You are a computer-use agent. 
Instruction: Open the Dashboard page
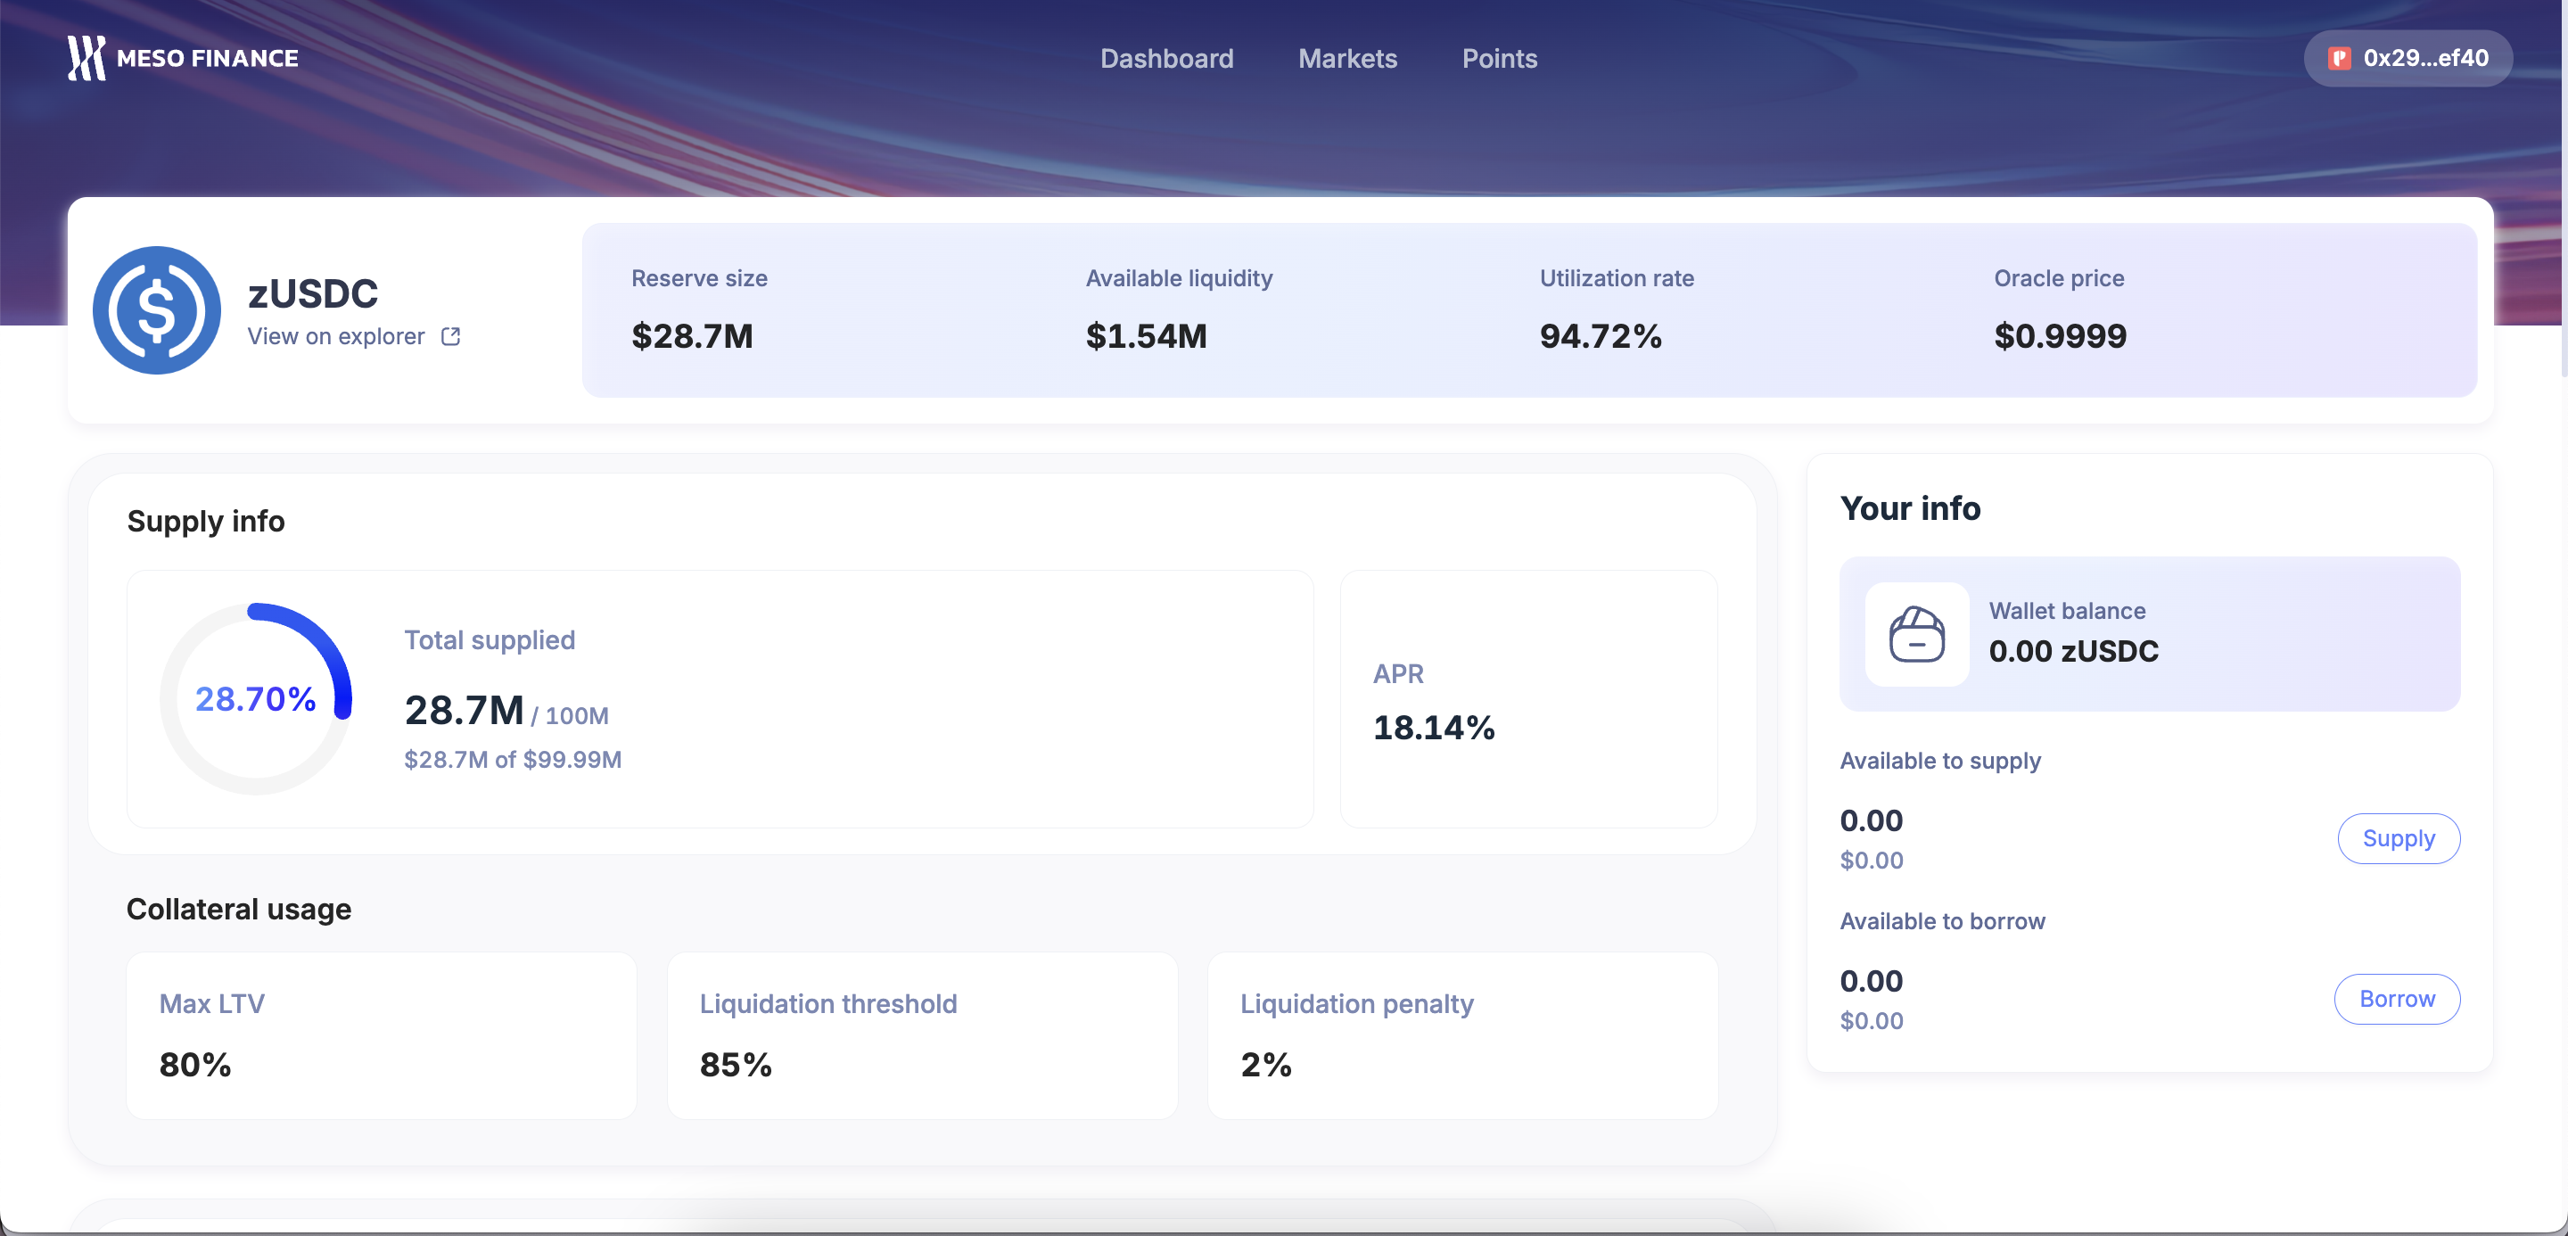coord(1166,59)
